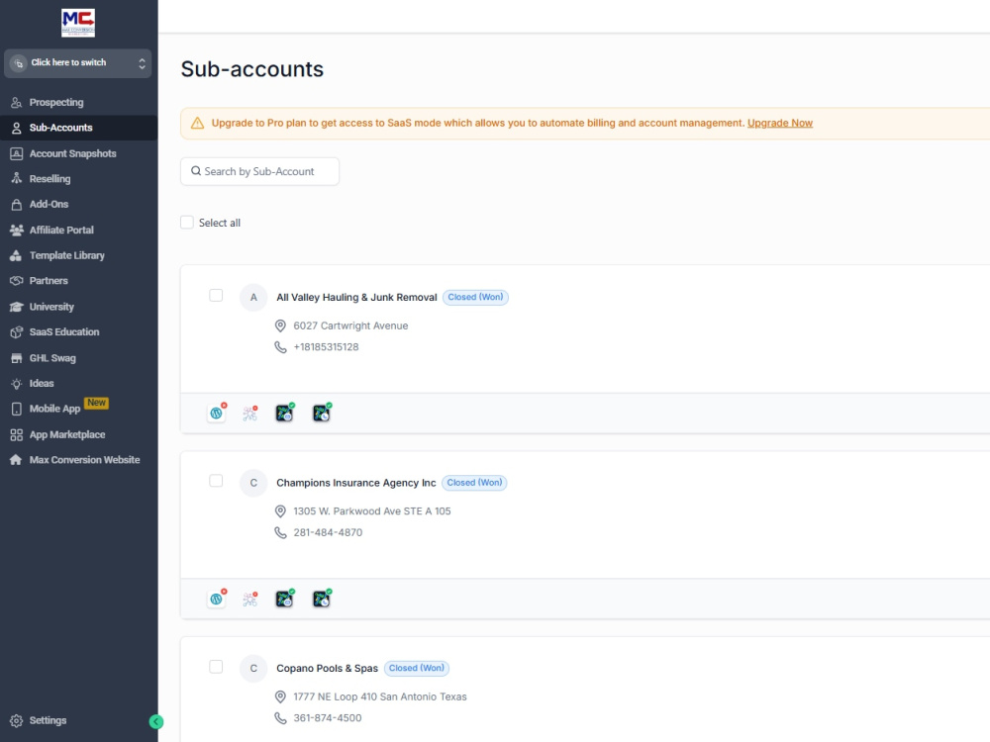
Task: Click phone number 281-484-4870
Action: [328, 532]
